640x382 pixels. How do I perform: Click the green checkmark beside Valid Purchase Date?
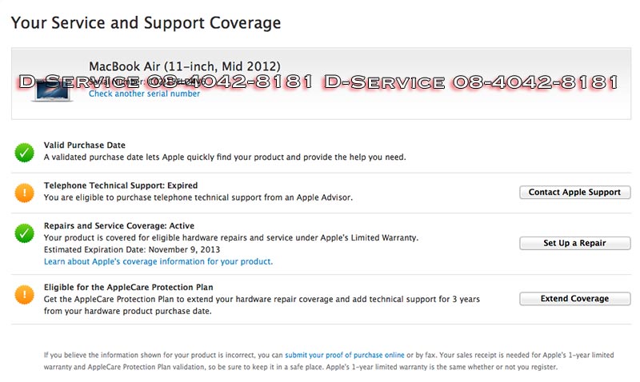(24, 151)
